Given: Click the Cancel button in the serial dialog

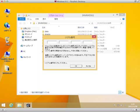Looking at the screenshot, I should point(88,66).
